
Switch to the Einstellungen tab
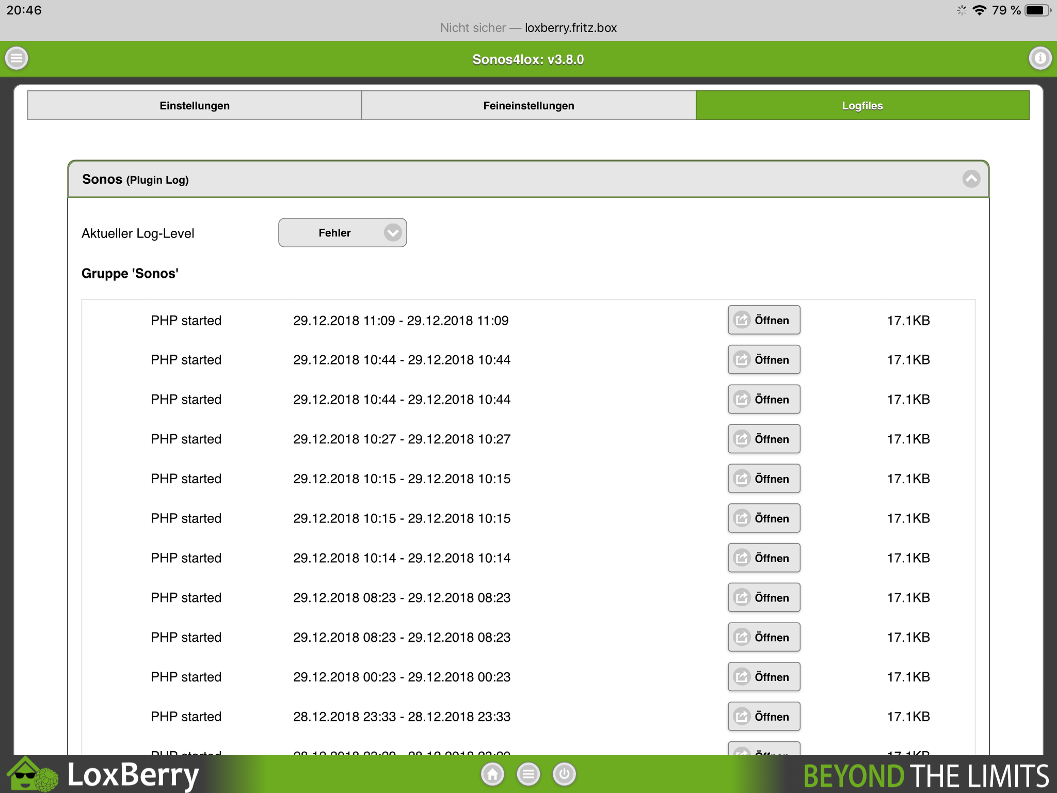click(195, 105)
